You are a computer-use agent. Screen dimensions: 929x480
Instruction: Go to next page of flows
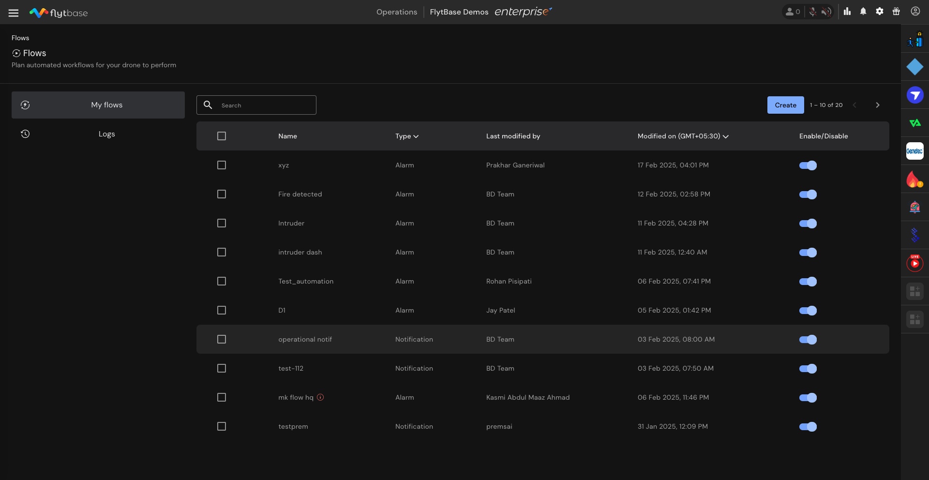point(877,105)
